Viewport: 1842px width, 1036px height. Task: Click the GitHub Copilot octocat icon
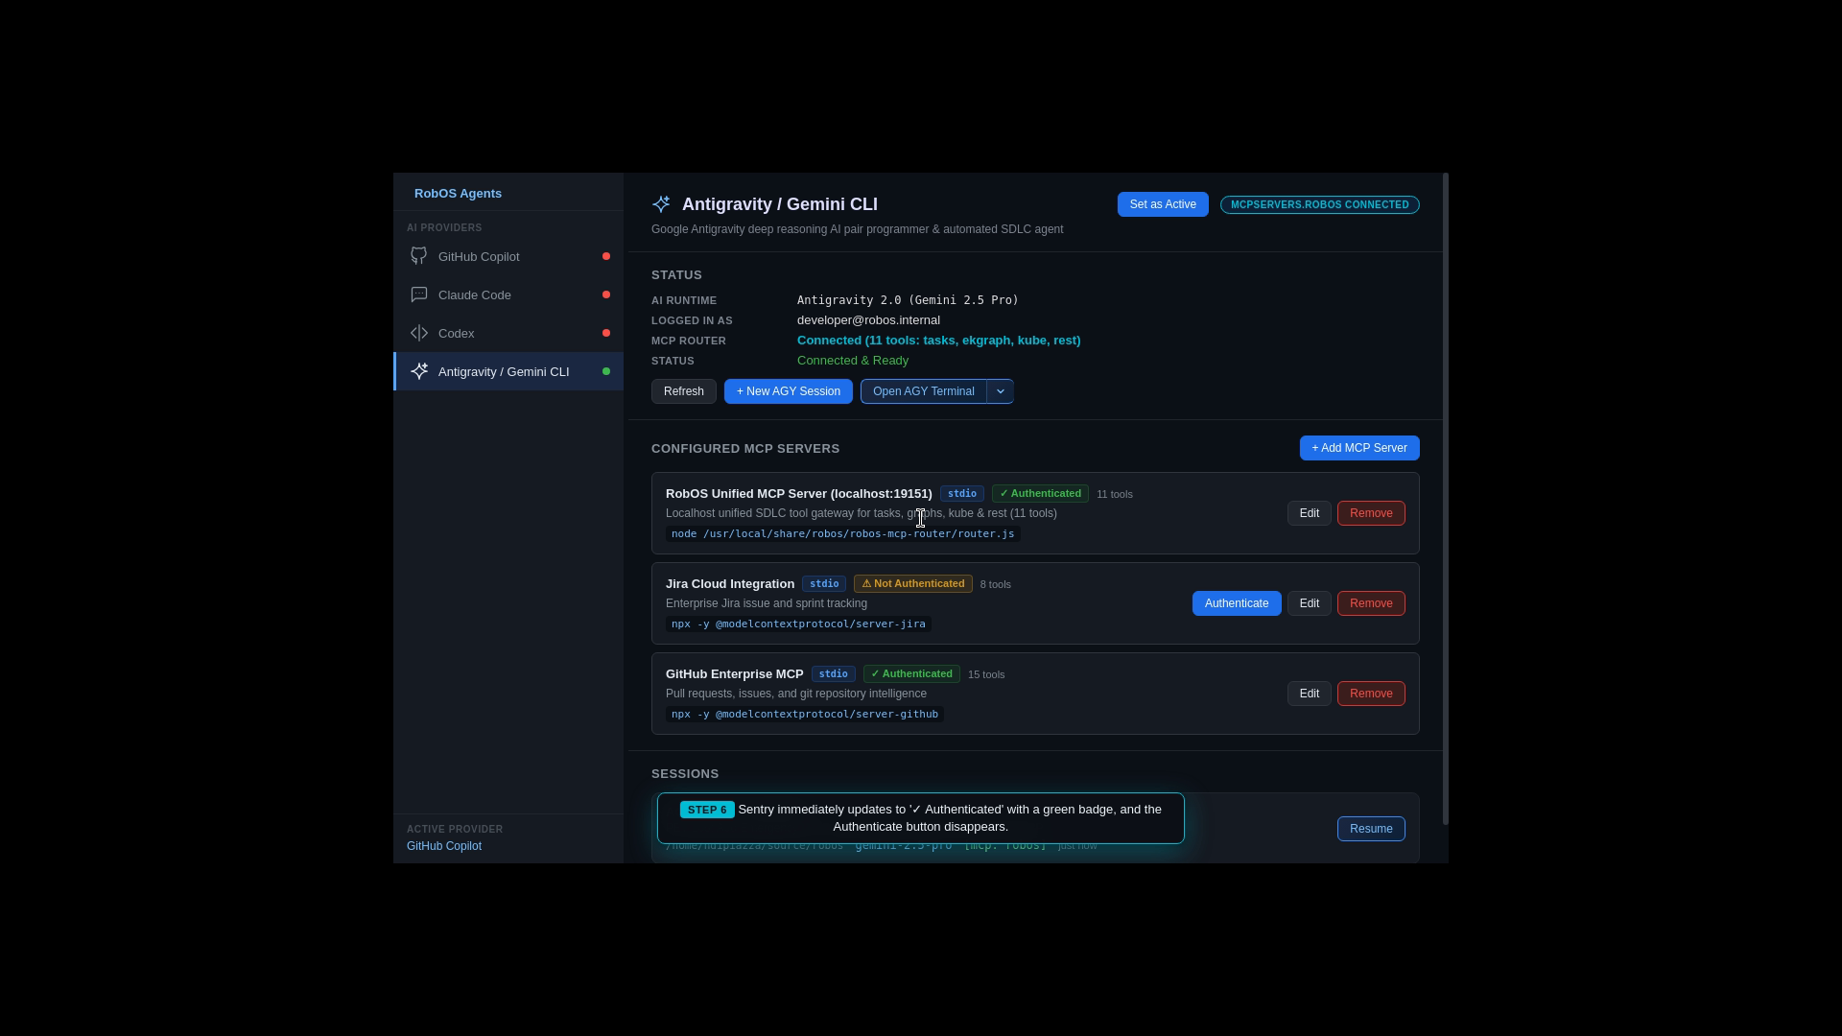tap(419, 256)
